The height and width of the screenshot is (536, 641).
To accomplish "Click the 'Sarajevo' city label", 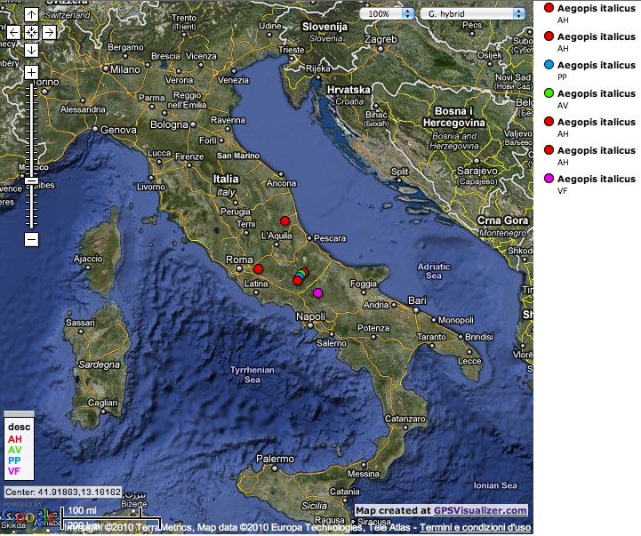I will coord(477,171).
